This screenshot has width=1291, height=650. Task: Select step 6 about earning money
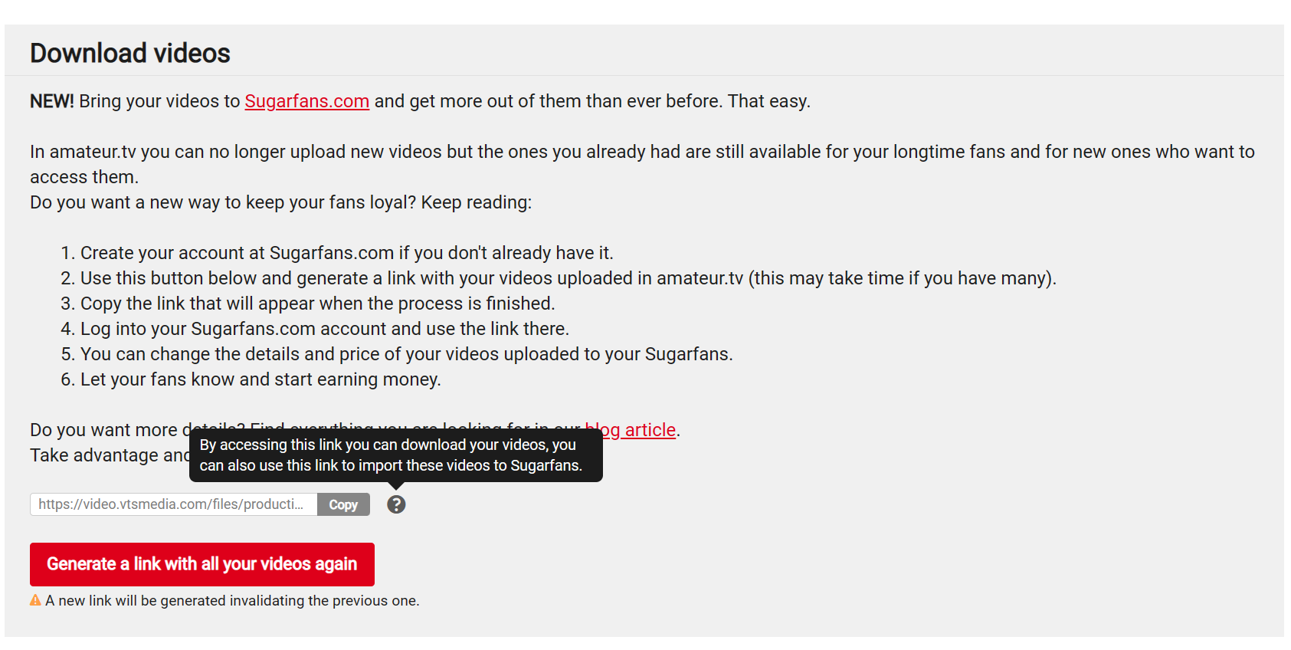[x=251, y=379]
